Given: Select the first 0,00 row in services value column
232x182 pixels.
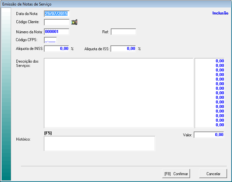Looking at the screenshot, I should coord(210,61).
